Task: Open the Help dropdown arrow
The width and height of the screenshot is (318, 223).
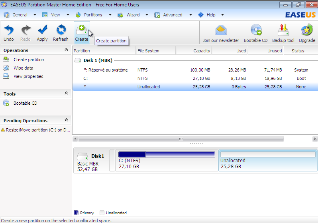Action: (x=222, y=15)
